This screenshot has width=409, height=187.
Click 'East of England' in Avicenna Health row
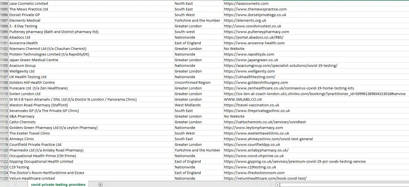click(198, 43)
